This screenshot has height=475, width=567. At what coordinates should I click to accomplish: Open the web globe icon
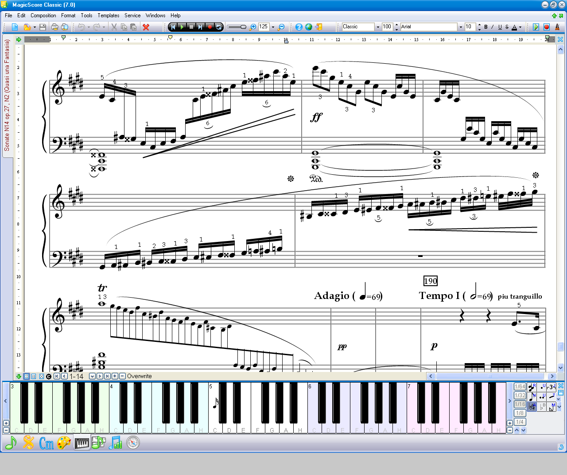pyautogui.click(x=309, y=27)
